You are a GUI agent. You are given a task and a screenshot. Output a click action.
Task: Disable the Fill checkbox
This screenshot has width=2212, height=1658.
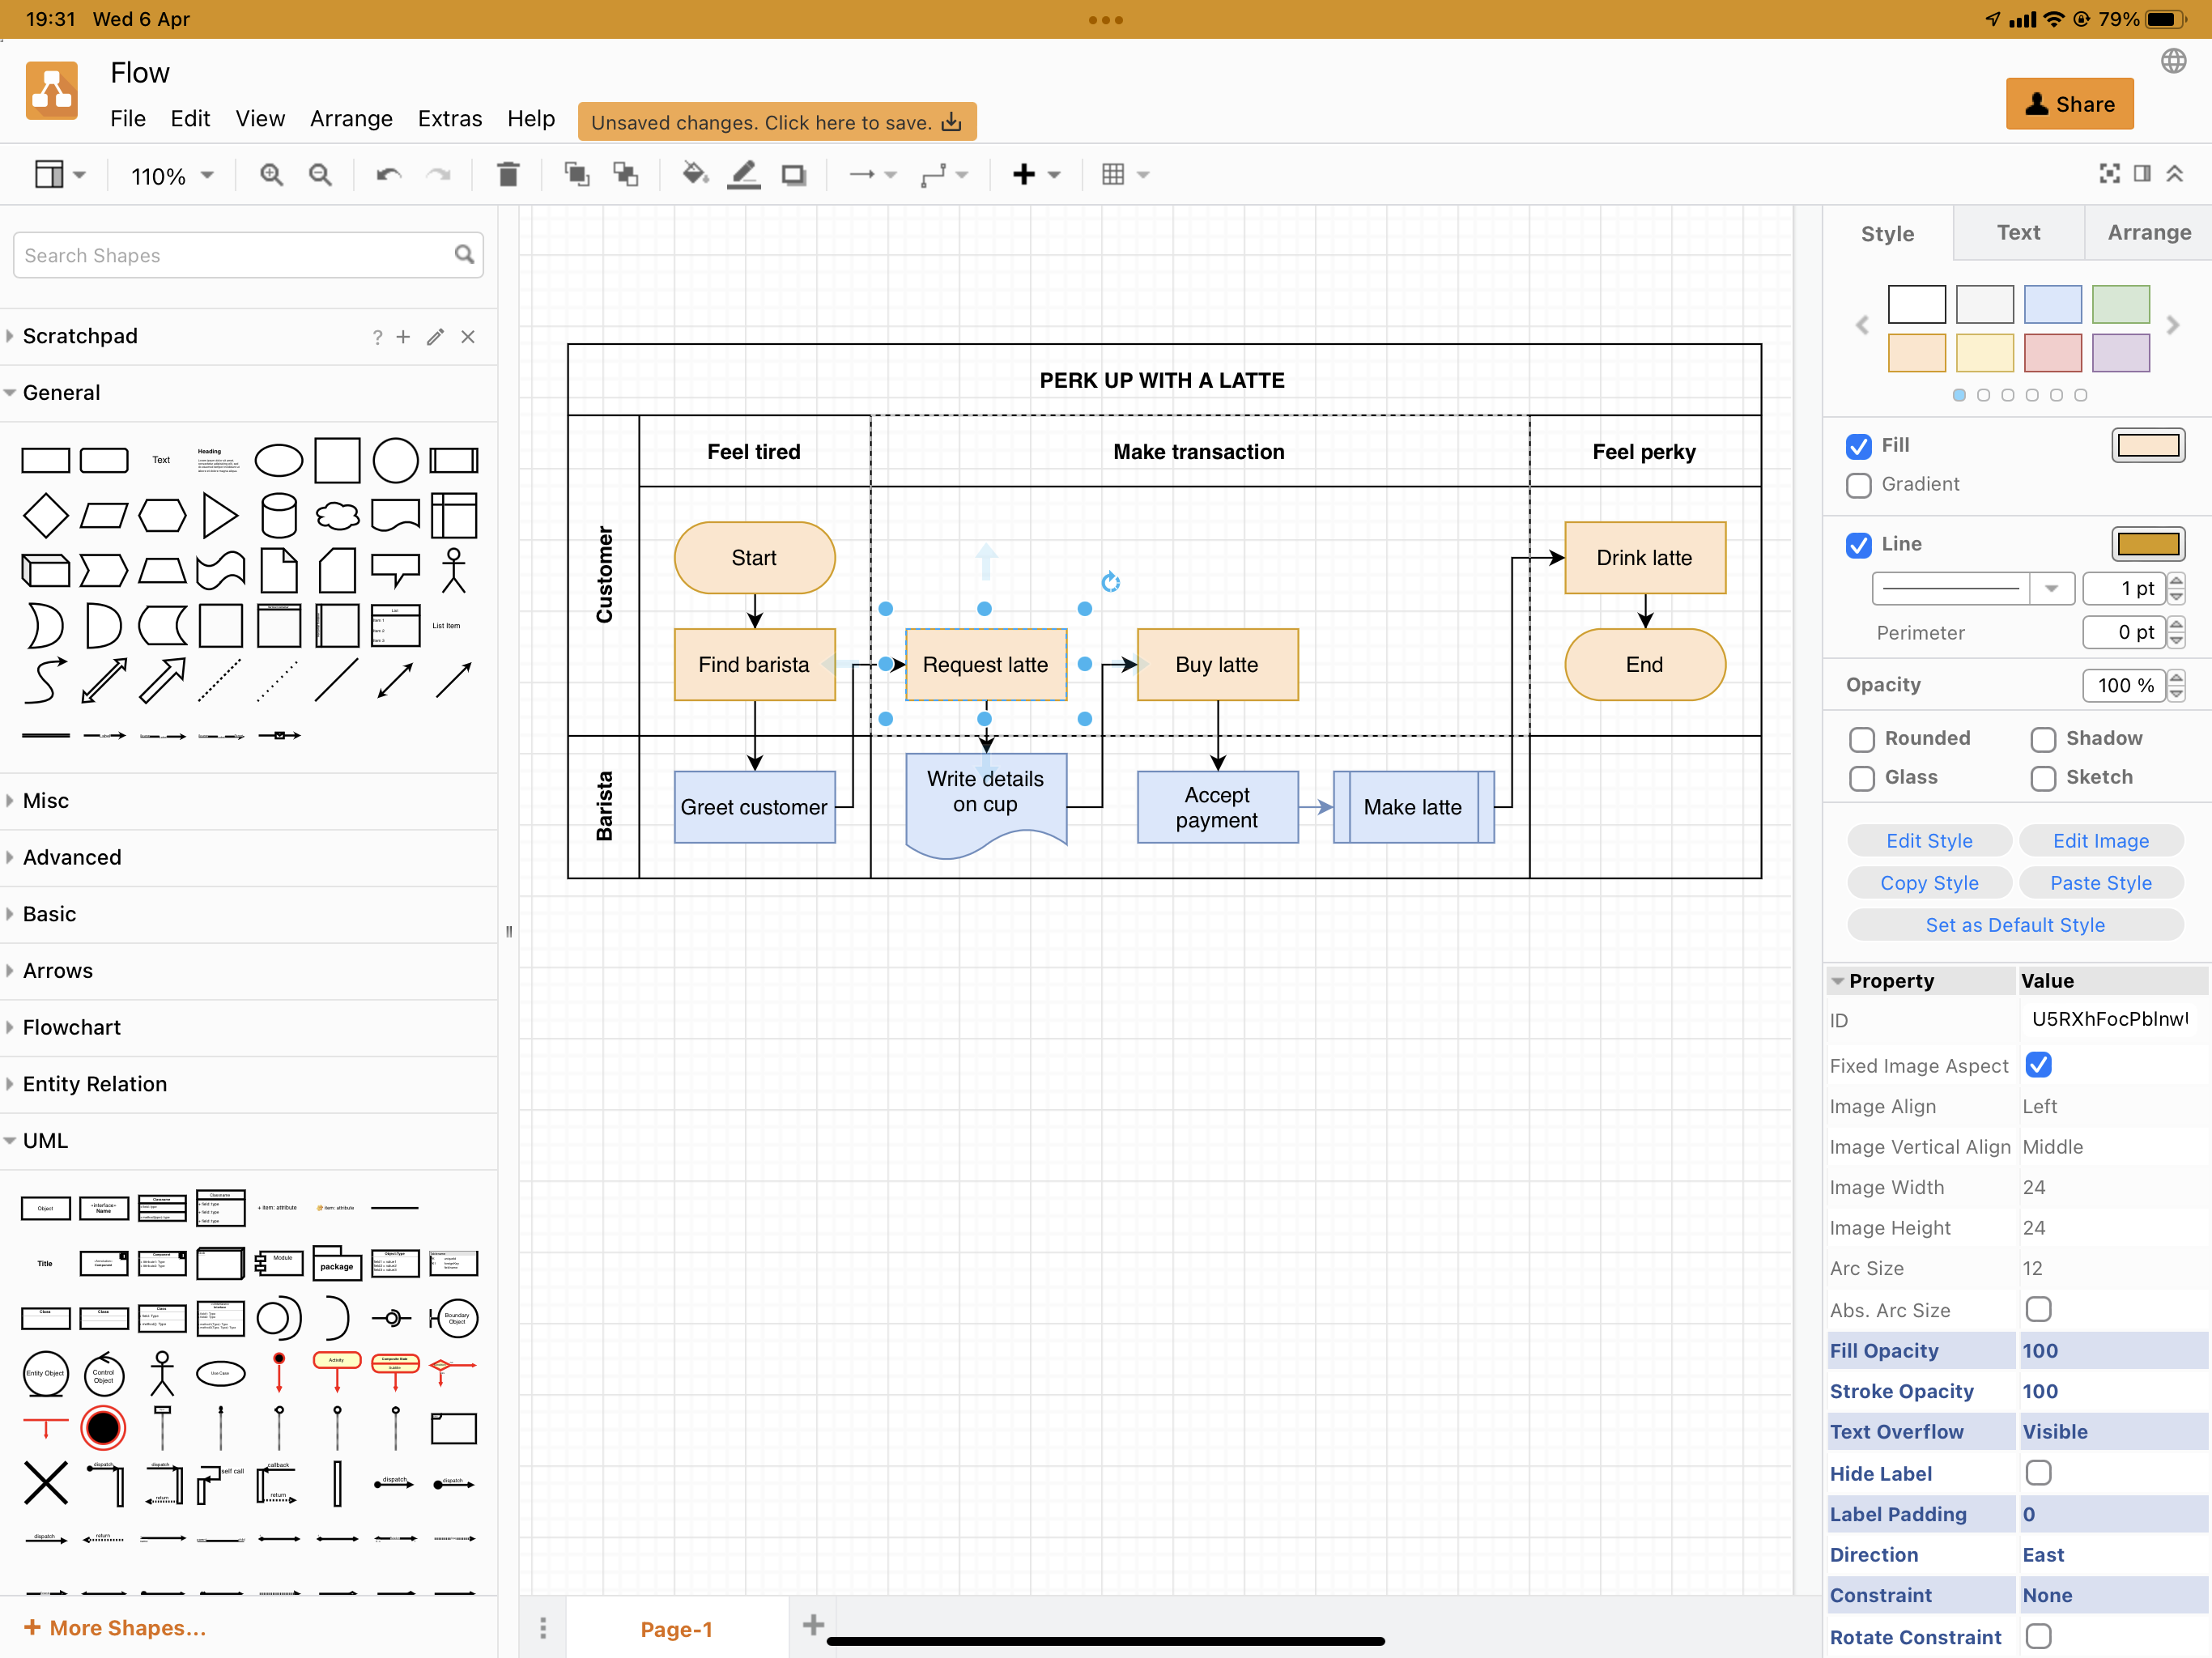[1859, 446]
